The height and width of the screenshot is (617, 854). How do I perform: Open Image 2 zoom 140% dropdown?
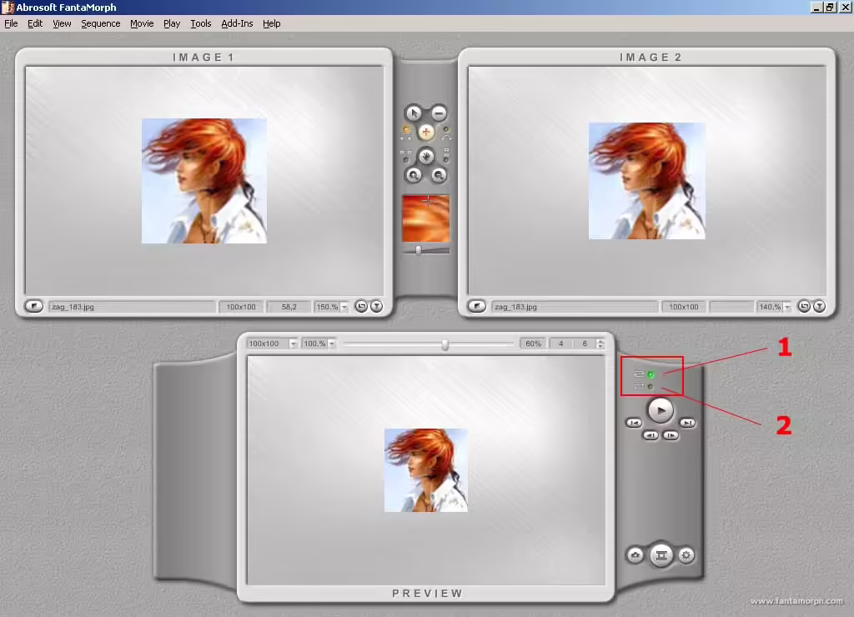coord(787,307)
